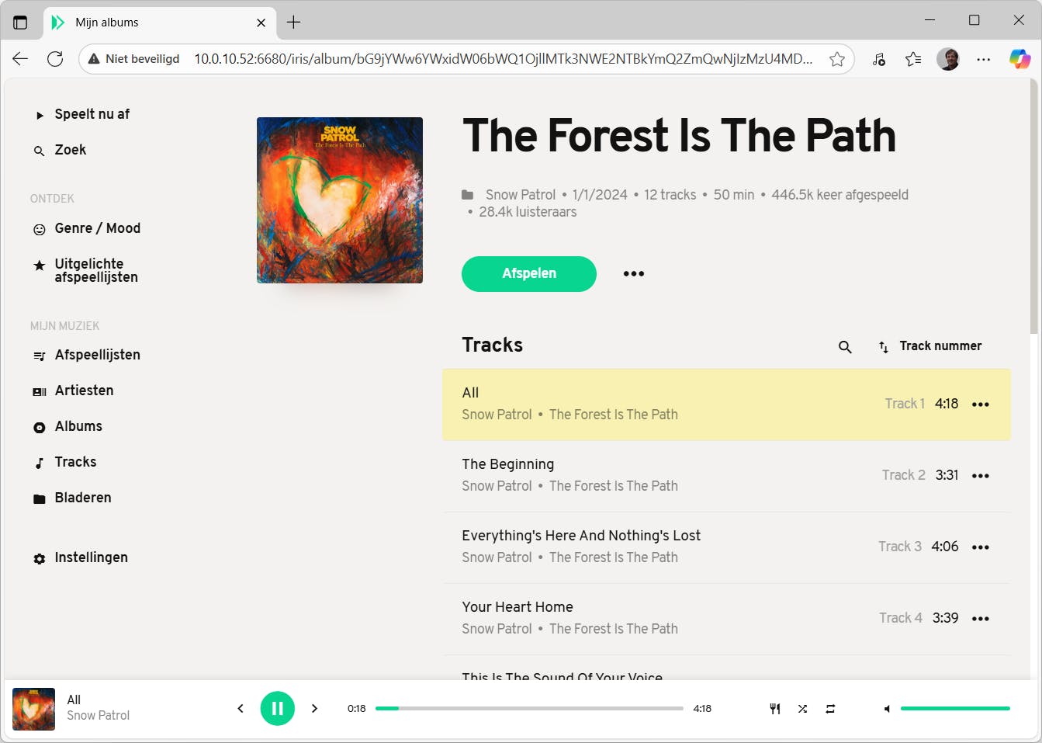This screenshot has width=1042, height=743.
Task: Go to Afspeellijsten in the sidebar
Action: click(97, 355)
